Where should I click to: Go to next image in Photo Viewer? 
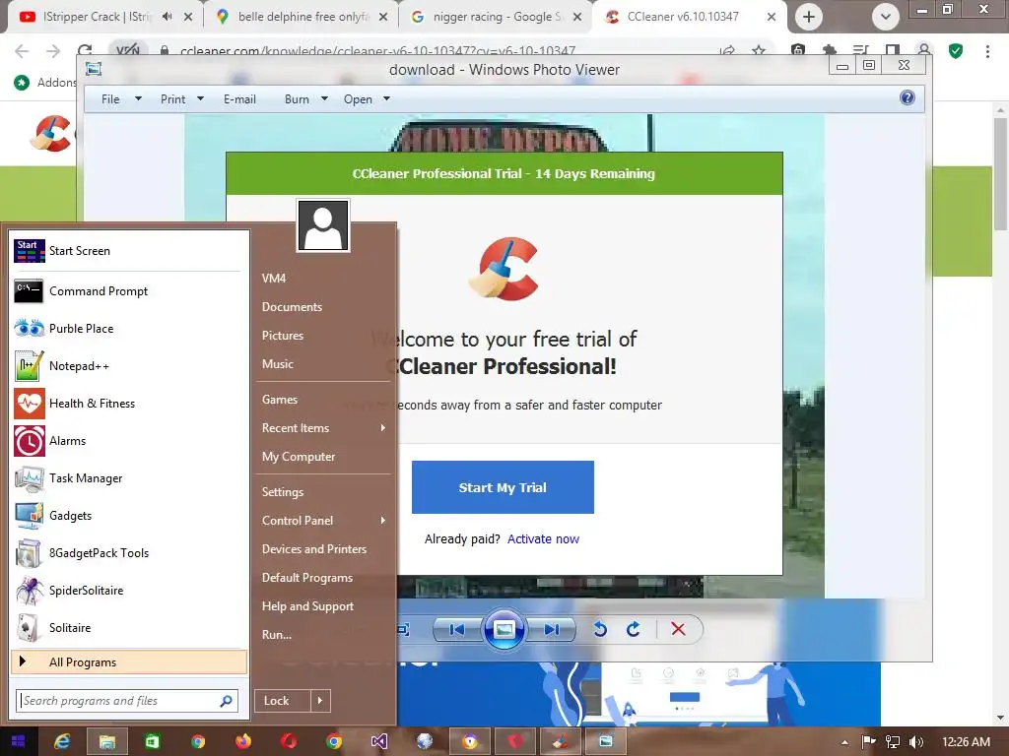coord(552,629)
